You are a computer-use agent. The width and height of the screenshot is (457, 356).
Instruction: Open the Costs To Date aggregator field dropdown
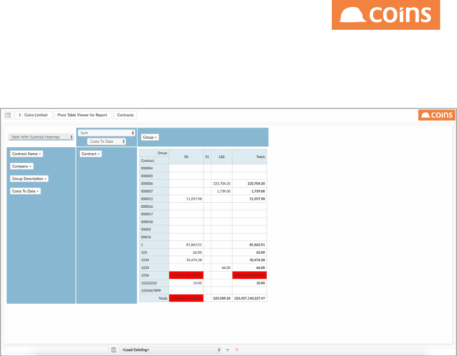tap(107, 142)
